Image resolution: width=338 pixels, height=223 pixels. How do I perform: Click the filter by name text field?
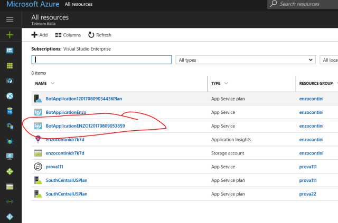101,60
